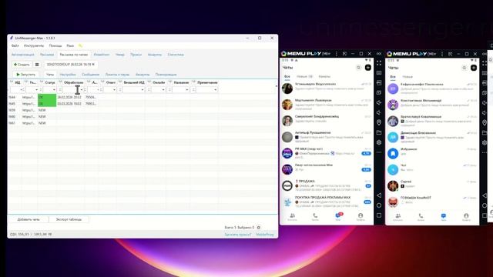Open Контакты icon in left MEmu bottom bar
Viewport: 493px width, 277px height.
point(292,217)
